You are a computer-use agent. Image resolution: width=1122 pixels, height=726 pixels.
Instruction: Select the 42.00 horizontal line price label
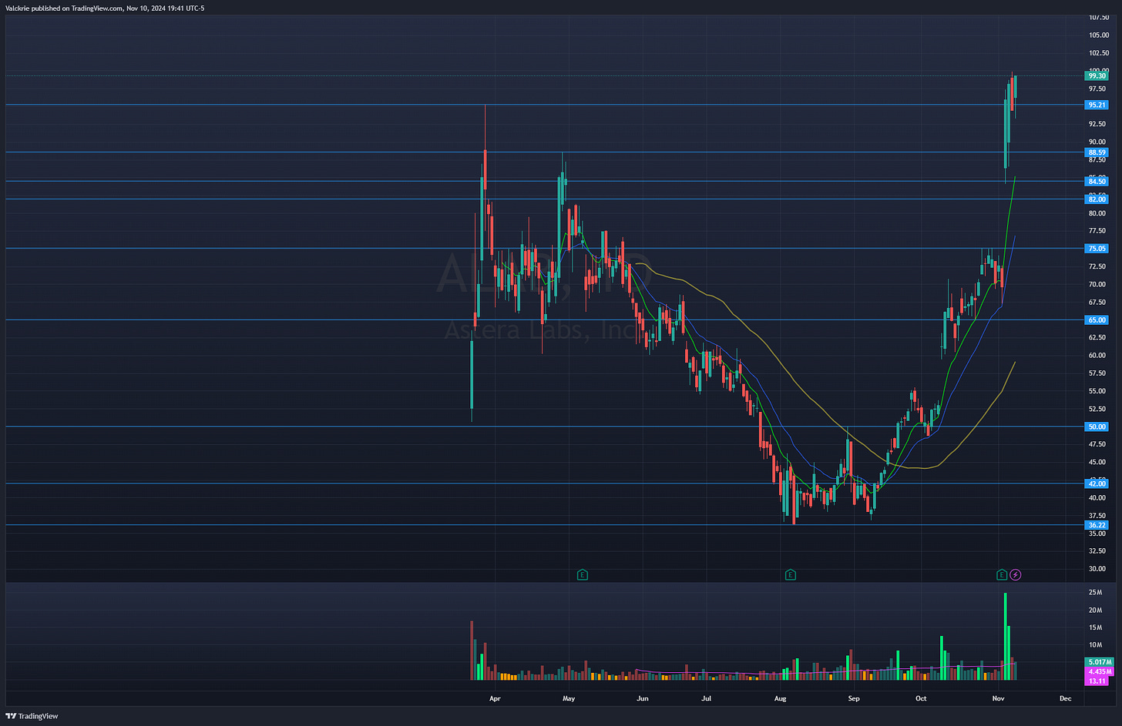[x=1096, y=483]
